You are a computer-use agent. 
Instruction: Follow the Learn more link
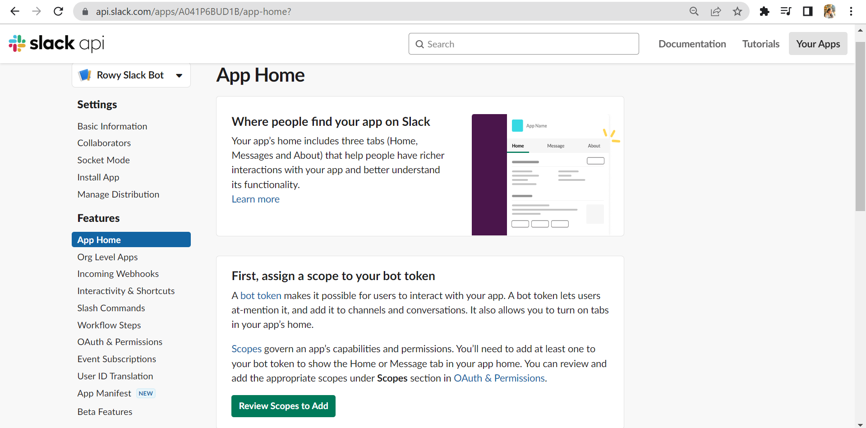[255, 199]
